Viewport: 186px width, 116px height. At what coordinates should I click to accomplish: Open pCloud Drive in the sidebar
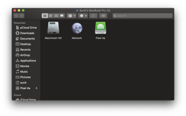(26, 28)
